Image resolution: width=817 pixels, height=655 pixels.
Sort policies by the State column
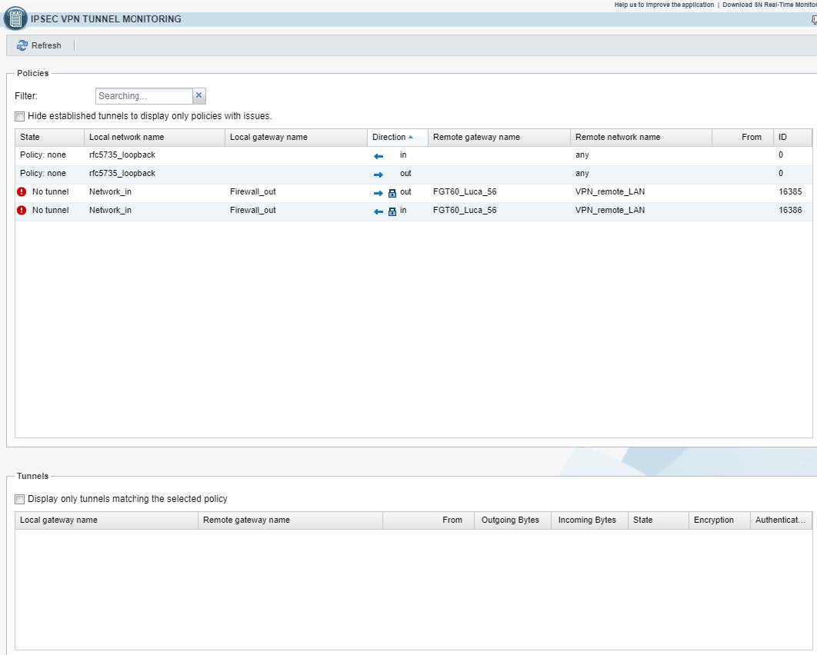point(49,138)
